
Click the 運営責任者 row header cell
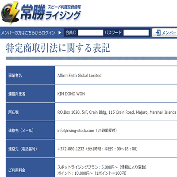point(31,93)
